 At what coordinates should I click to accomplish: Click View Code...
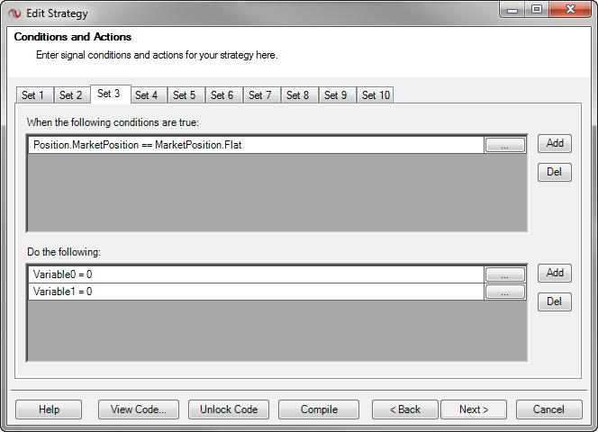point(139,409)
